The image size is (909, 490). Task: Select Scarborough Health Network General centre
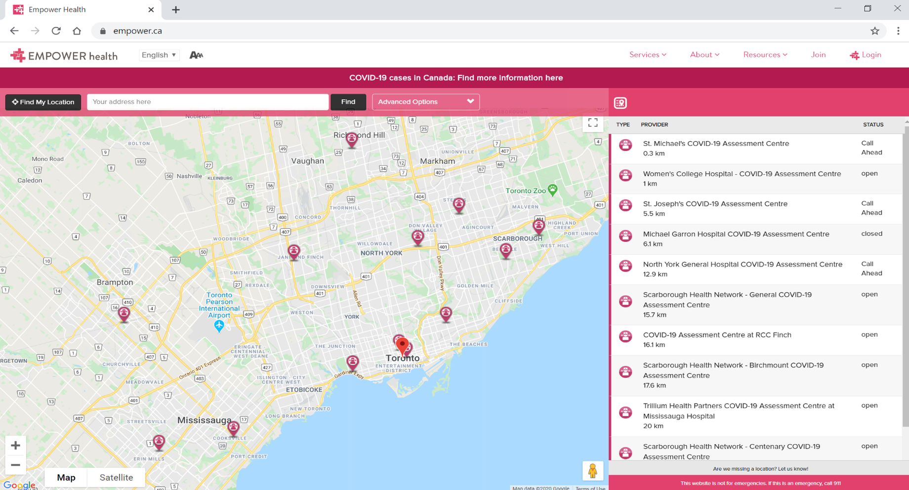[x=757, y=304]
